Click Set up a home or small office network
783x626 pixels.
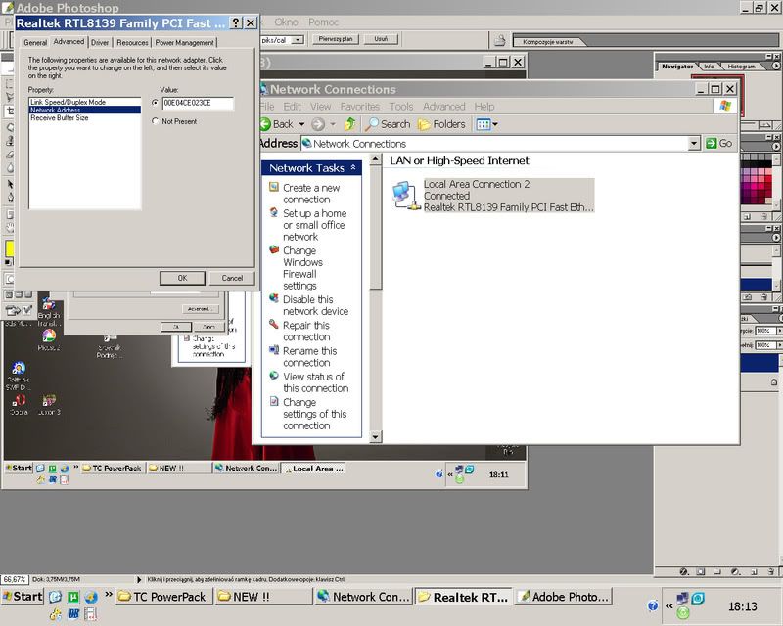314,225
